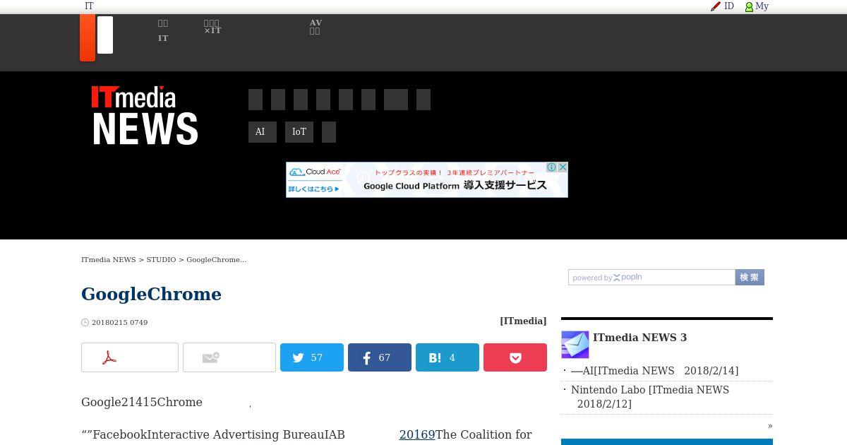Click the search submit button
847x445 pixels.
coord(750,278)
